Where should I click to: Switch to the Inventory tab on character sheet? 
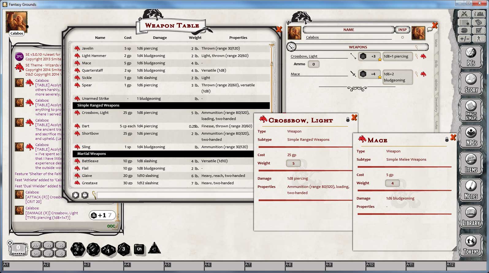tap(436, 104)
